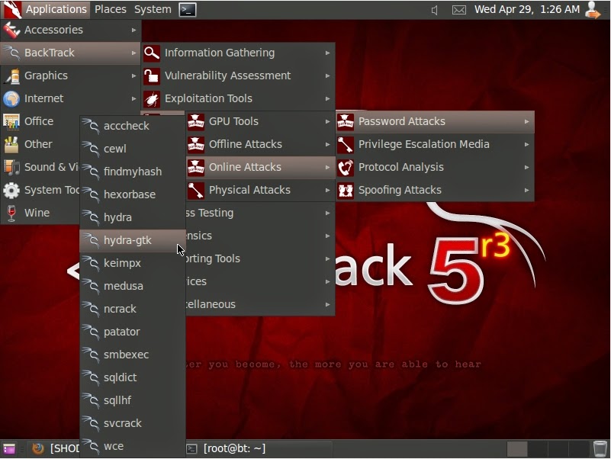Click the smbexec dragon icon
Viewport: 611px width, 459px height.
click(x=91, y=355)
